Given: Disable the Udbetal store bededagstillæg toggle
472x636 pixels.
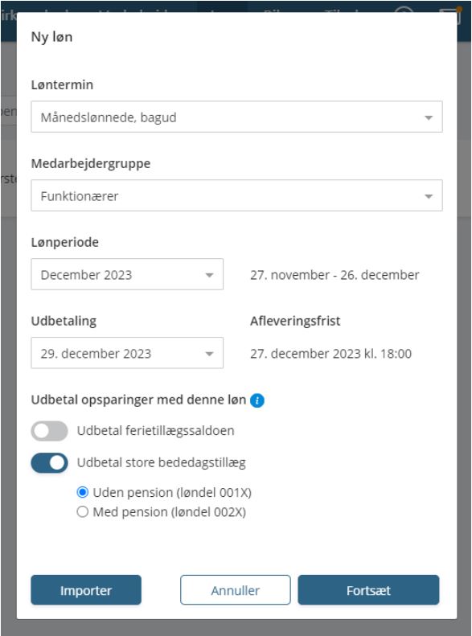Looking at the screenshot, I should (50, 463).
